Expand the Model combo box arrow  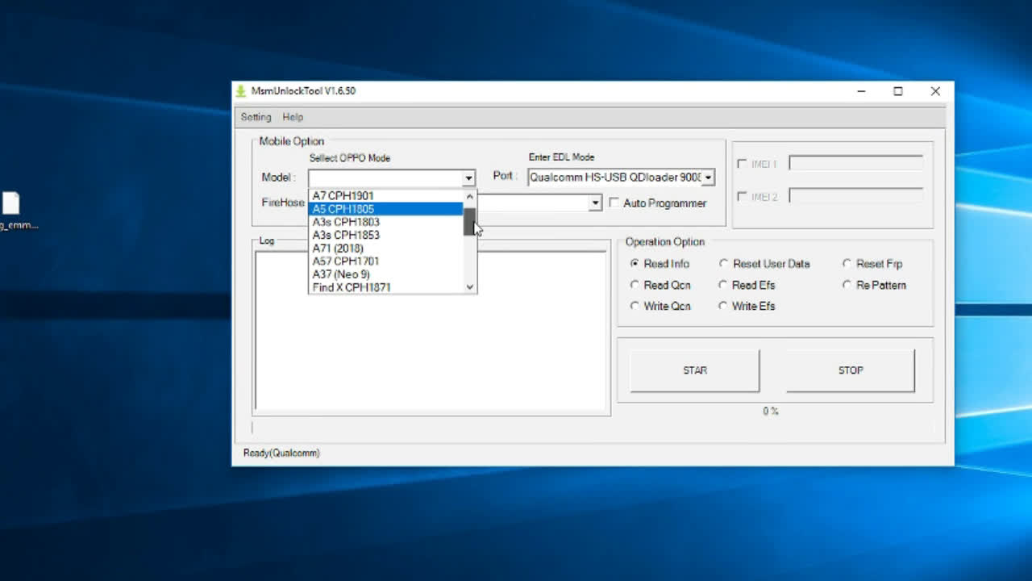468,178
